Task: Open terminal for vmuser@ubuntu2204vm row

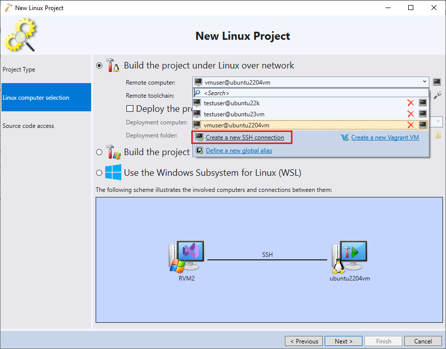Action: (x=423, y=125)
